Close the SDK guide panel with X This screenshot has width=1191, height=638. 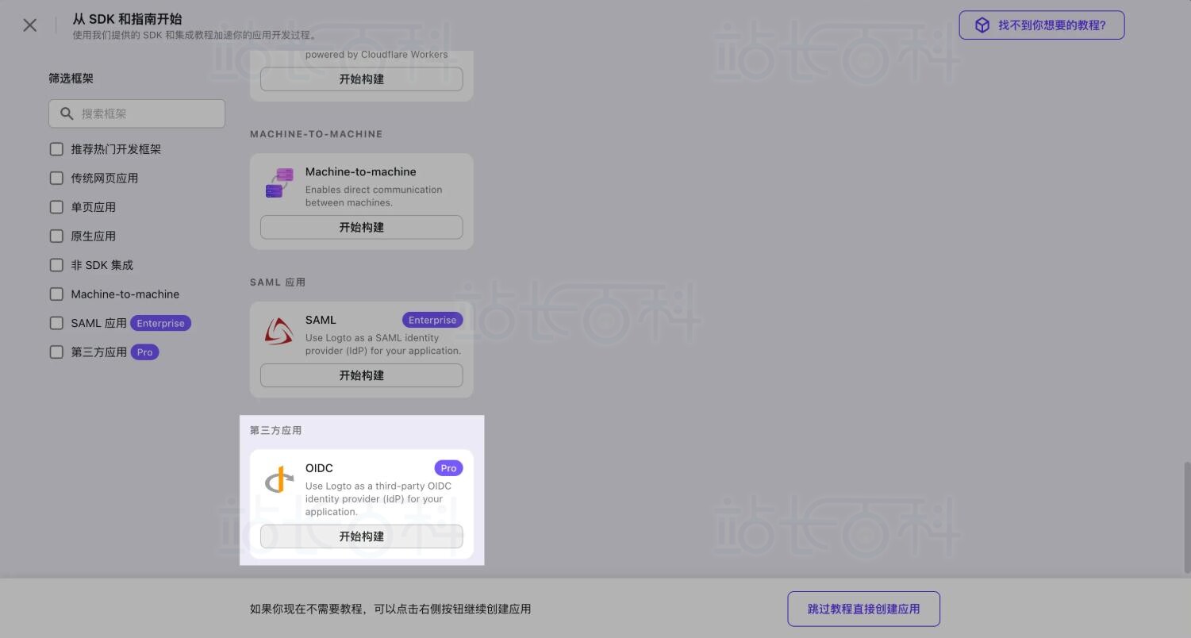pyautogui.click(x=30, y=25)
